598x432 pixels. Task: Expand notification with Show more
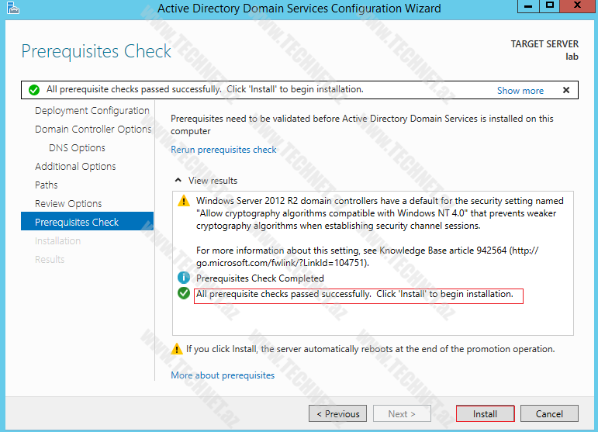(520, 91)
